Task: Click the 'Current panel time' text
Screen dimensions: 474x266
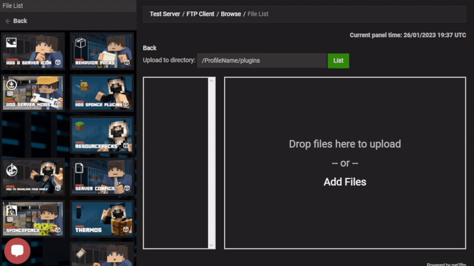Action: coord(408,35)
